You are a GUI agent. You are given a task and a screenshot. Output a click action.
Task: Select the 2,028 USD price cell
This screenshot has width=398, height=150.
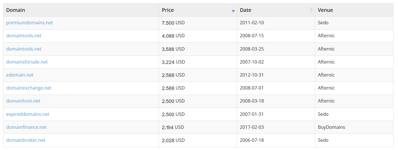pos(198,140)
